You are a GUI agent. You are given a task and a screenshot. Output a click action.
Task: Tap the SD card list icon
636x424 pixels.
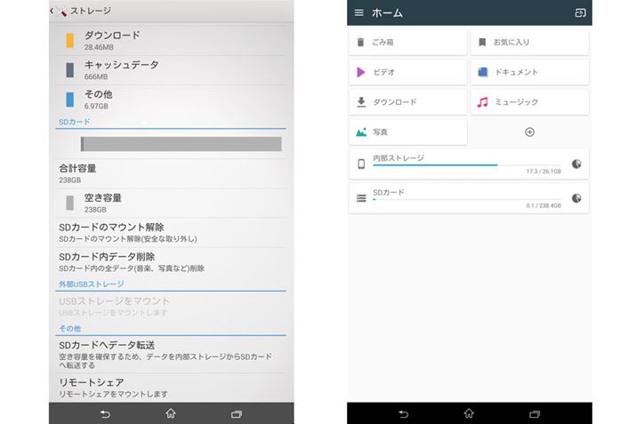[x=361, y=198]
